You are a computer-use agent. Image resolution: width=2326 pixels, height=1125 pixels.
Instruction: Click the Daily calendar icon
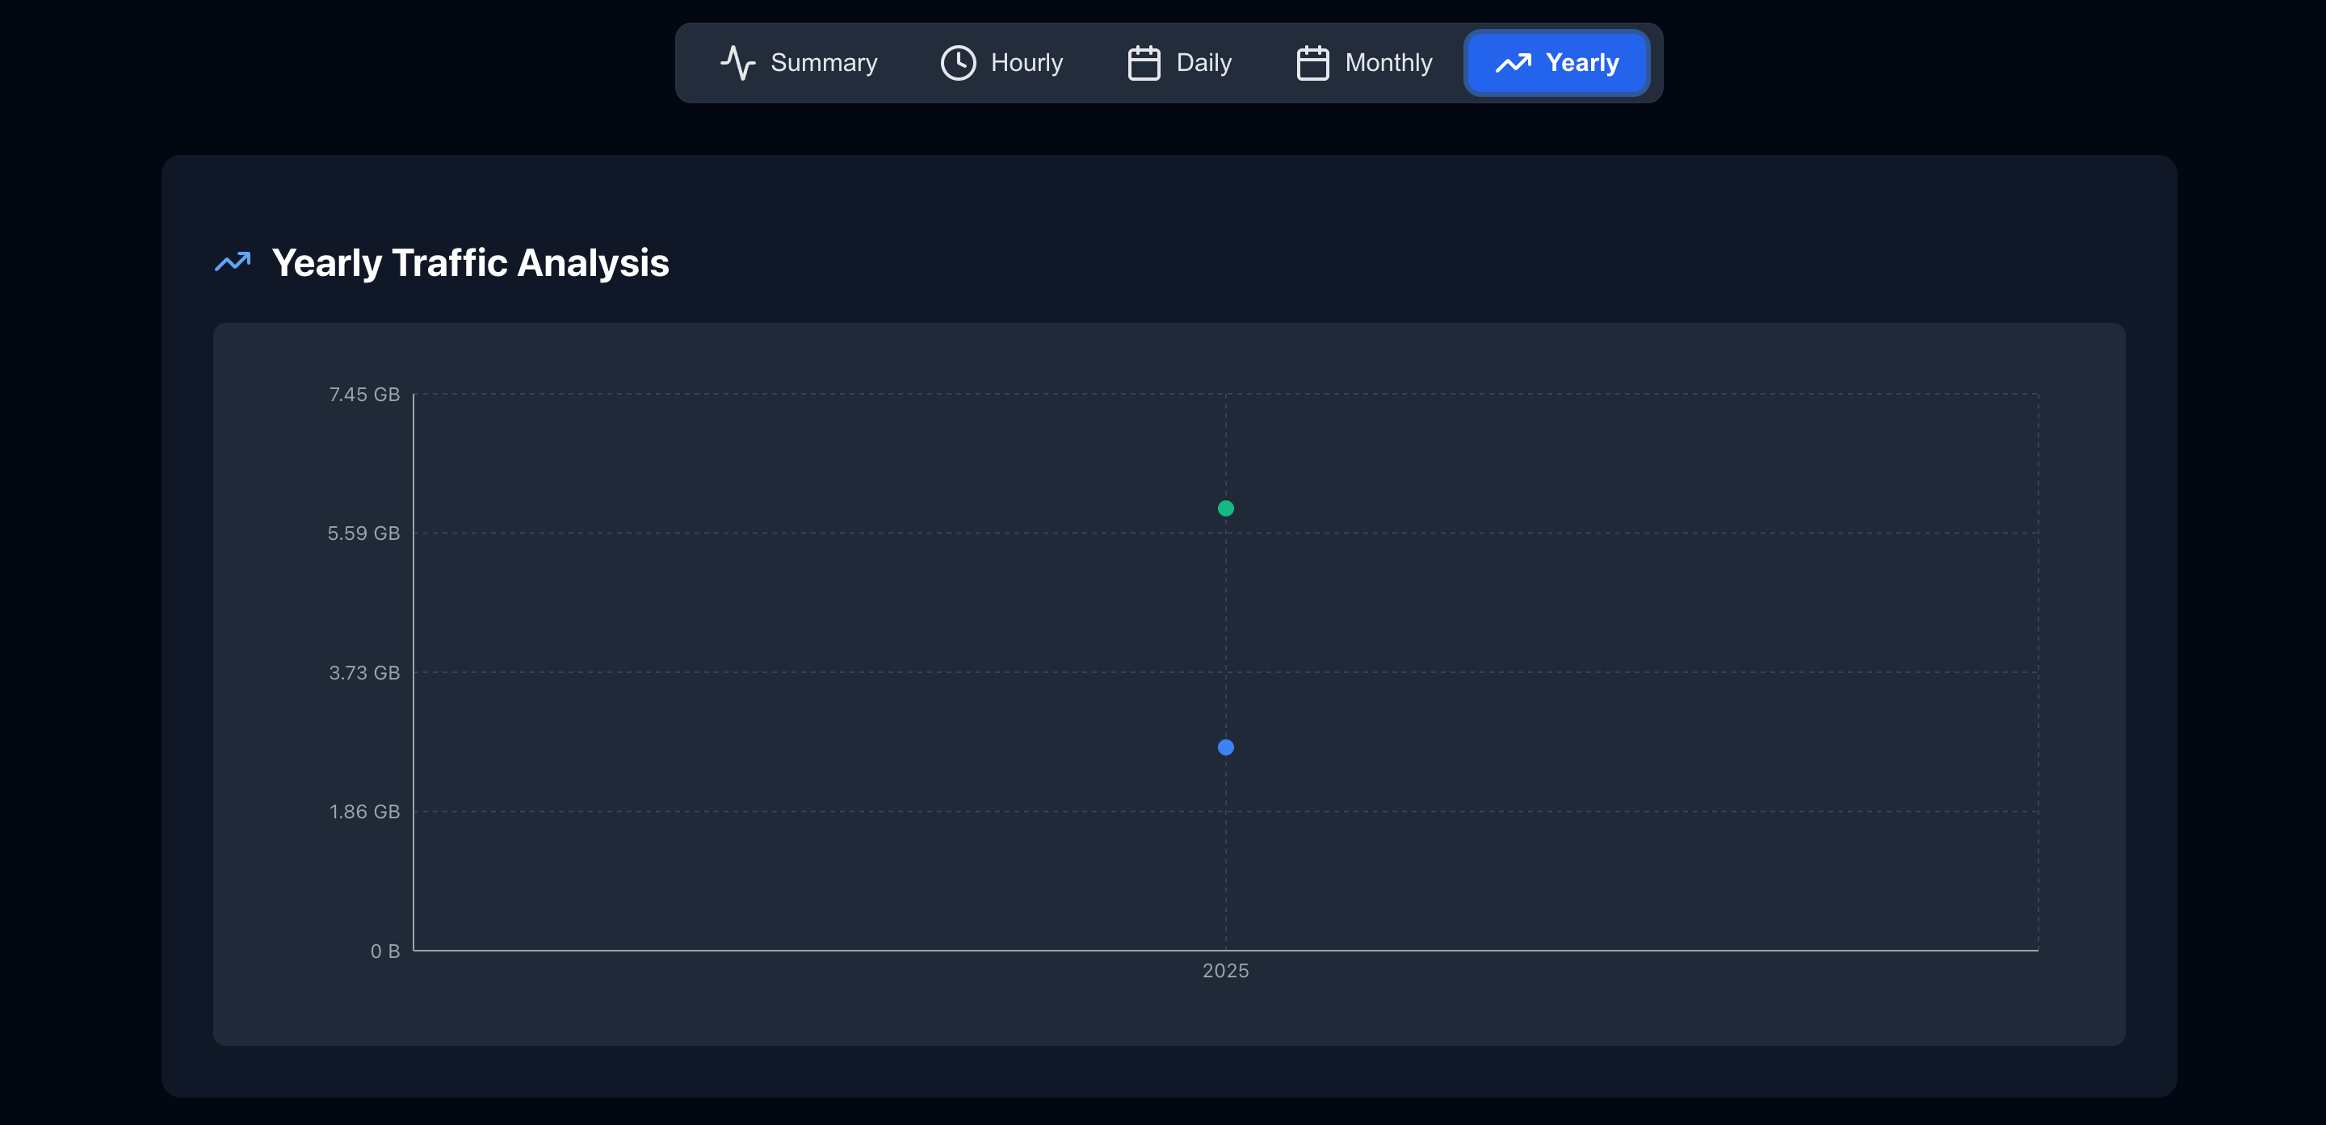pos(1143,63)
